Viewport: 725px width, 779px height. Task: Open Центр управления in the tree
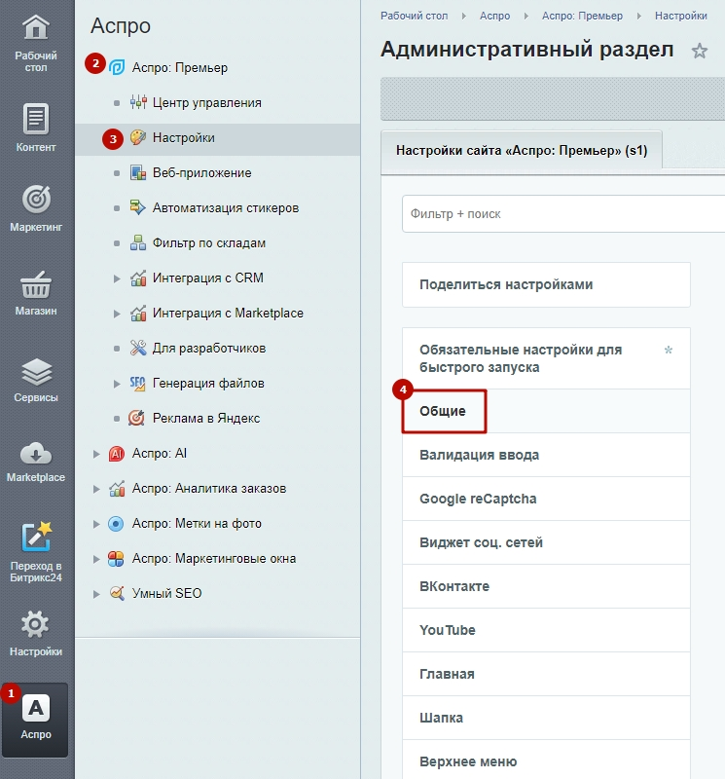[206, 103]
